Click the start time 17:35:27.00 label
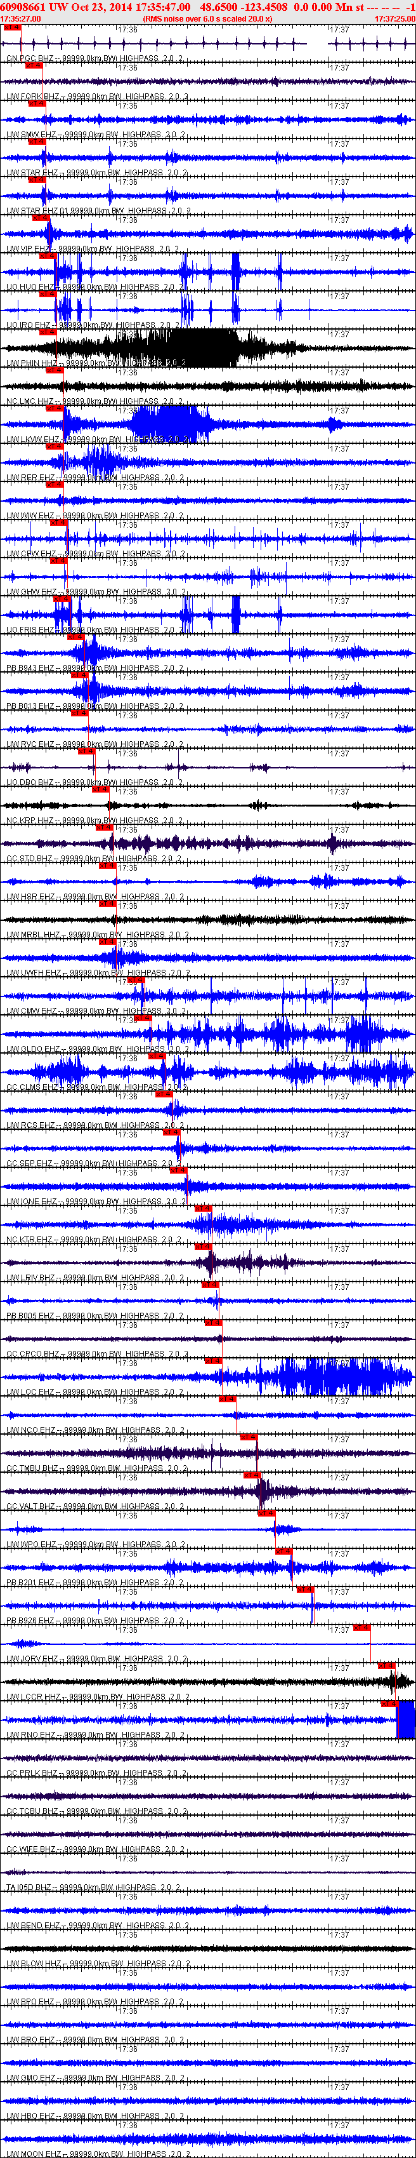 [21, 18]
